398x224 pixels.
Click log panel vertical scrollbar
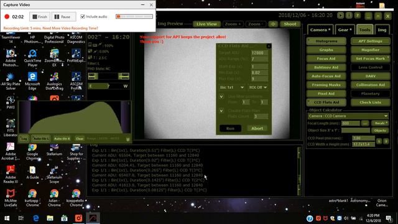tap(299, 170)
